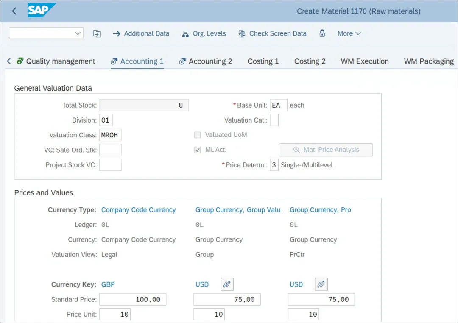Click Company Code Currency link
The height and width of the screenshot is (323, 458).
click(x=138, y=210)
